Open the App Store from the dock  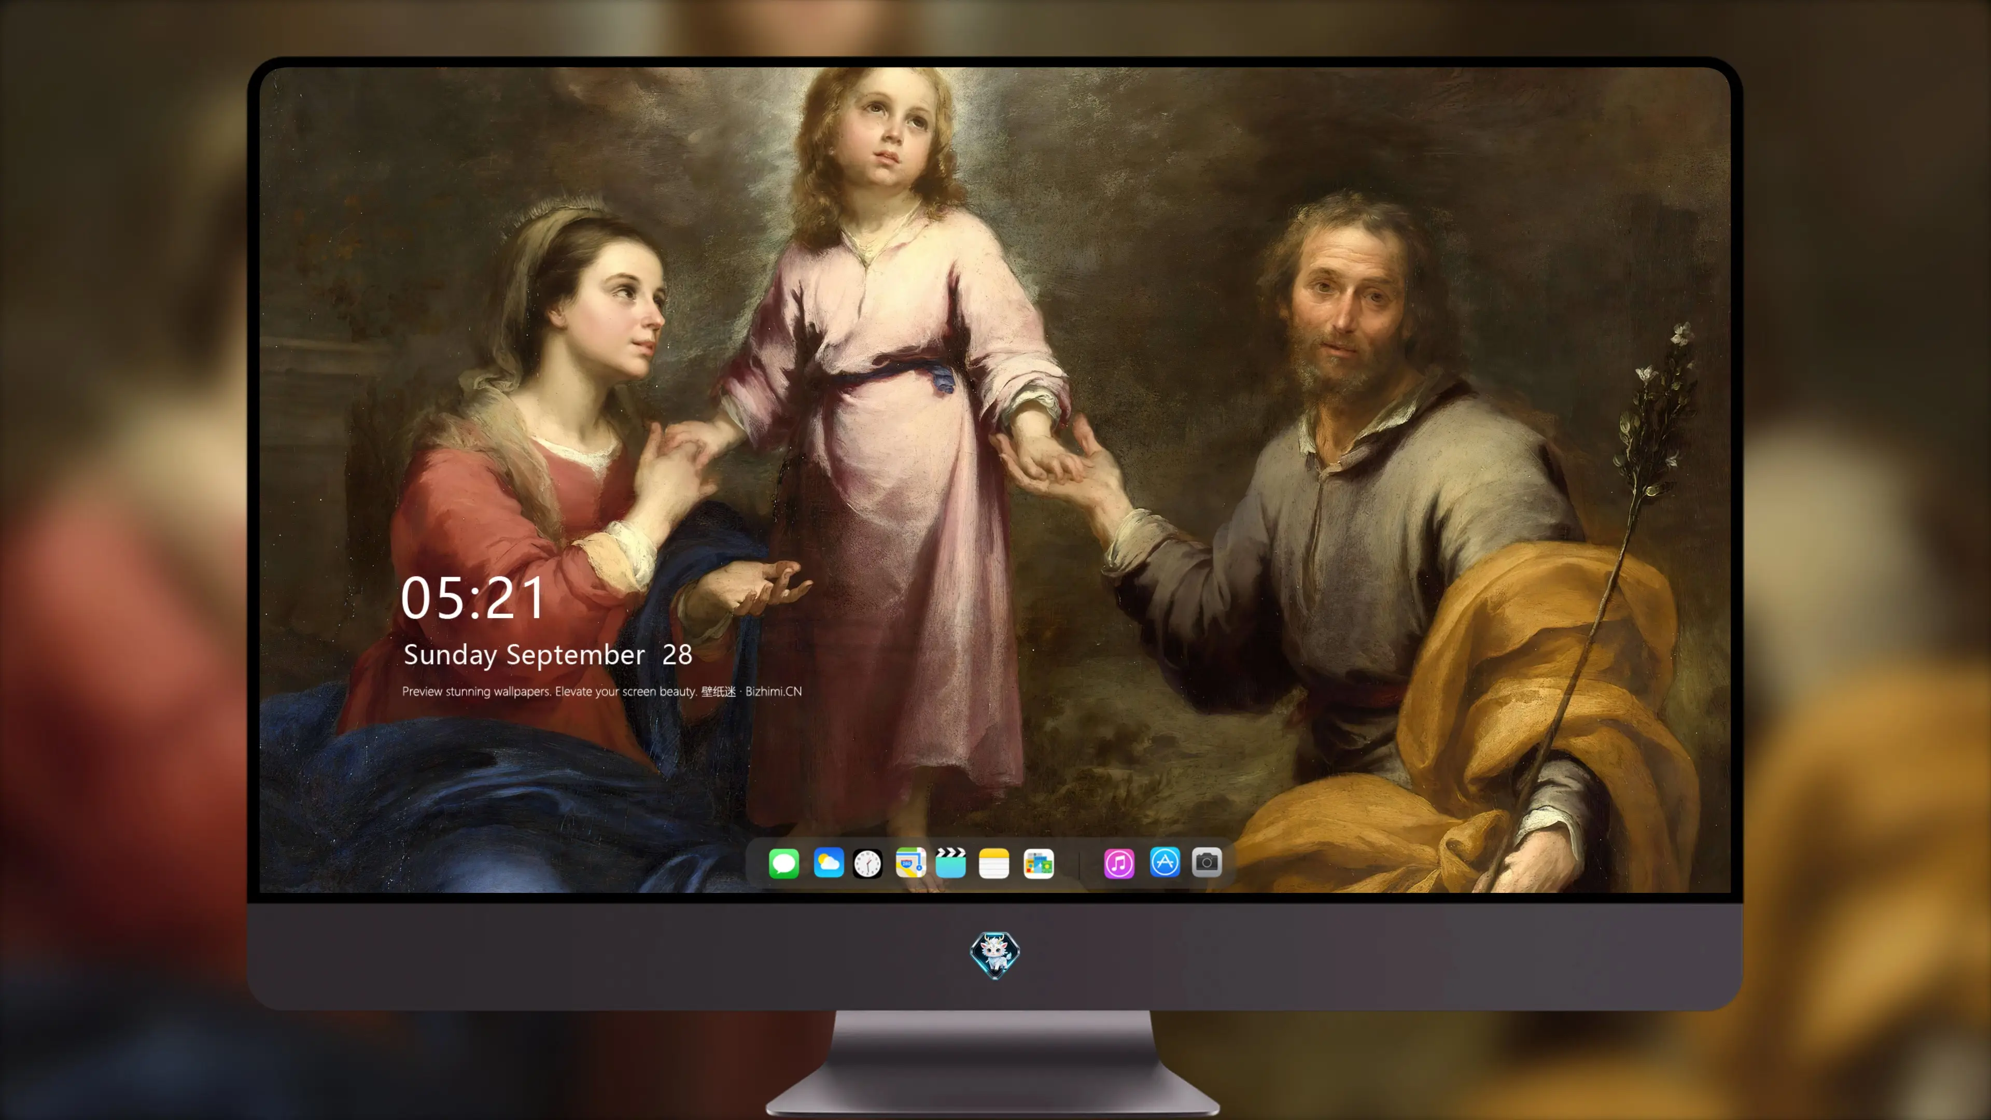(x=1165, y=863)
